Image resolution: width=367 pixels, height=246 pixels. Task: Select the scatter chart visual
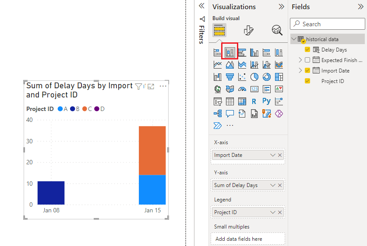click(x=242, y=77)
